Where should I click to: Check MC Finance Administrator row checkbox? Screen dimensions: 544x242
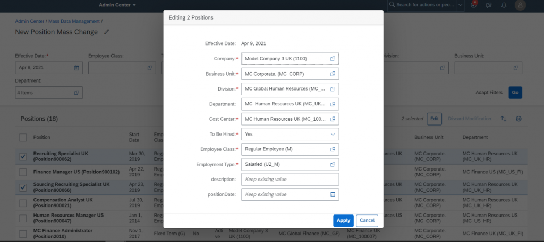pyautogui.click(x=23, y=234)
